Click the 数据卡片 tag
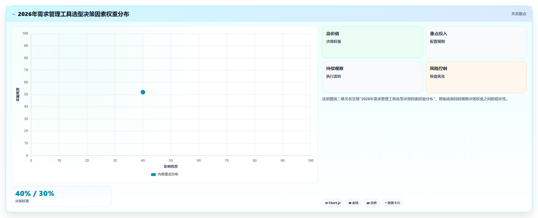The image size is (538, 218). (392, 203)
